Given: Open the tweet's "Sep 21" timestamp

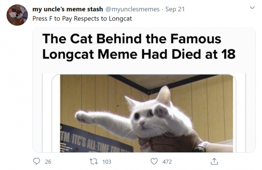Looking at the screenshot, I should click(175, 9).
